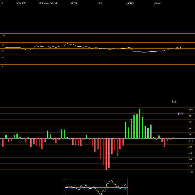
Task: Click the SI MunafaSutraR header text
Action: [x=48, y=3]
